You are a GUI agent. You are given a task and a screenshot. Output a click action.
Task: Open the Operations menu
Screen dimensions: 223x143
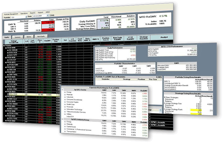point(24,14)
